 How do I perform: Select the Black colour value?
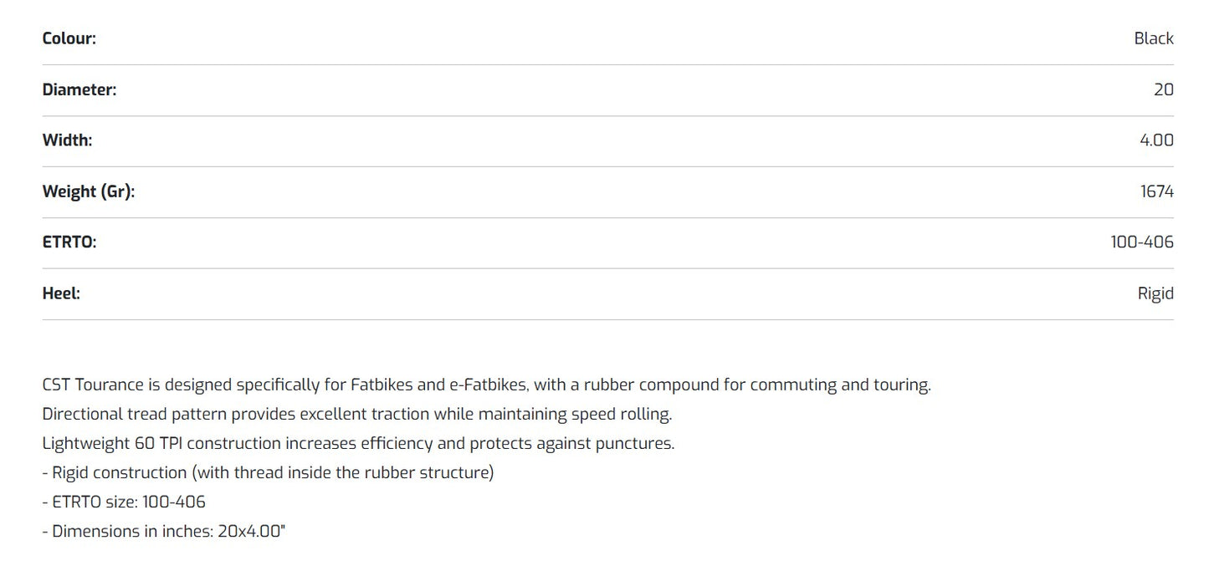(1154, 38)
